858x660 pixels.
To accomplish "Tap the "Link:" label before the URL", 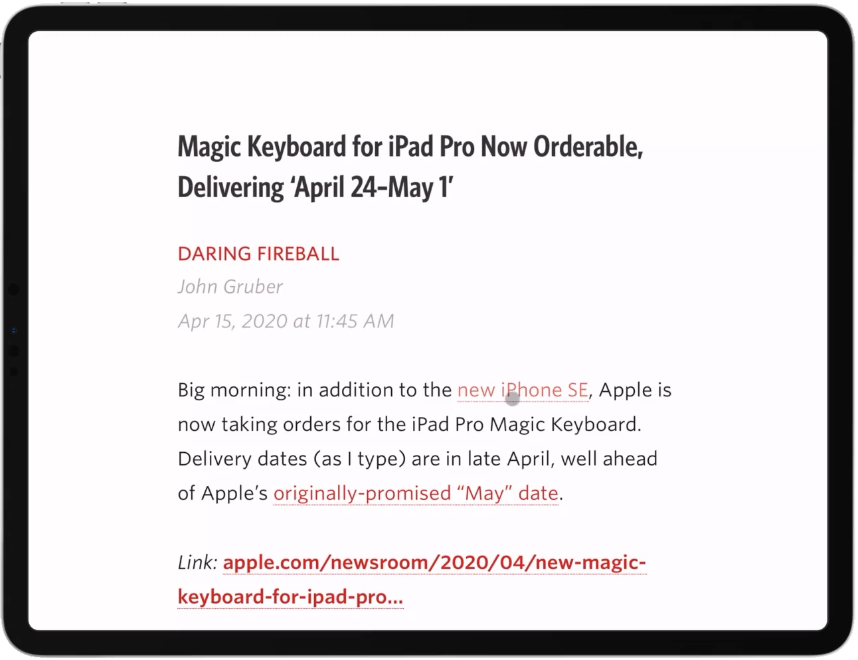I will 197,562.
